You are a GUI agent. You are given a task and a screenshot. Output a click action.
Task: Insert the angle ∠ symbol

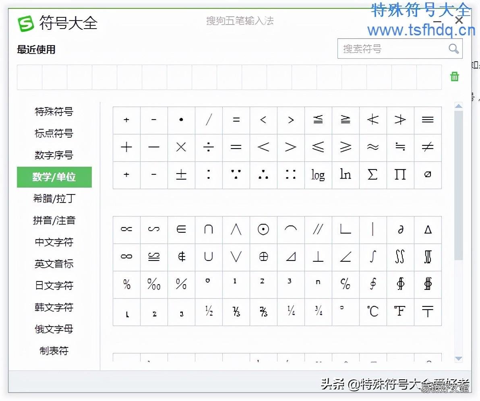[x=346, y=257]
